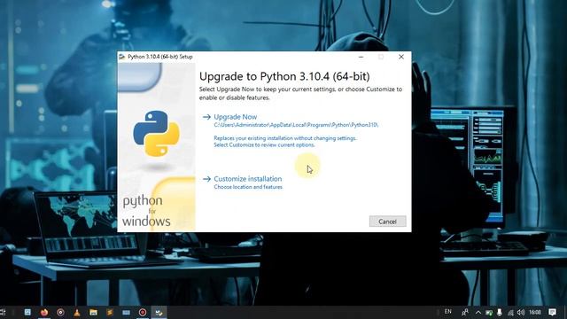
Task: Click Python Setup title bar icon
Action: point(122,57)
